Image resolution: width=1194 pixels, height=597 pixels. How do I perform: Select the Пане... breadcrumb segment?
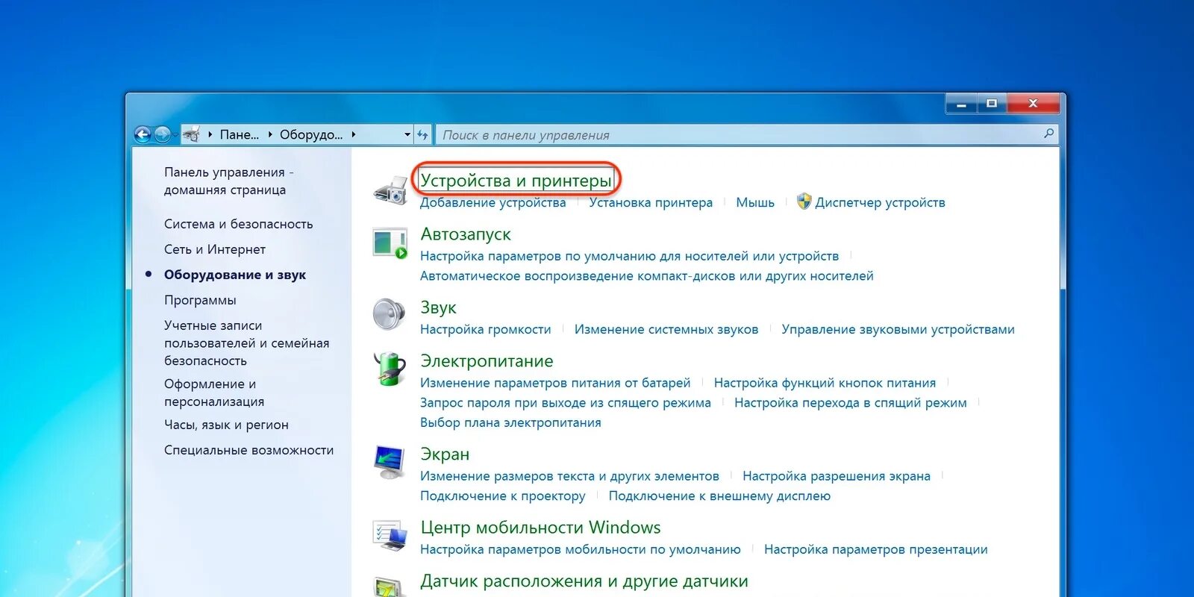239,135
